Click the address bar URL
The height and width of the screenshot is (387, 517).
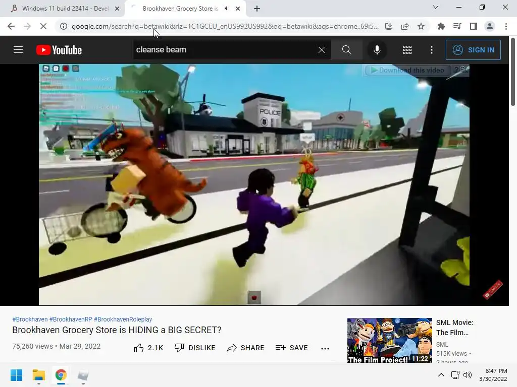point(225,26)
